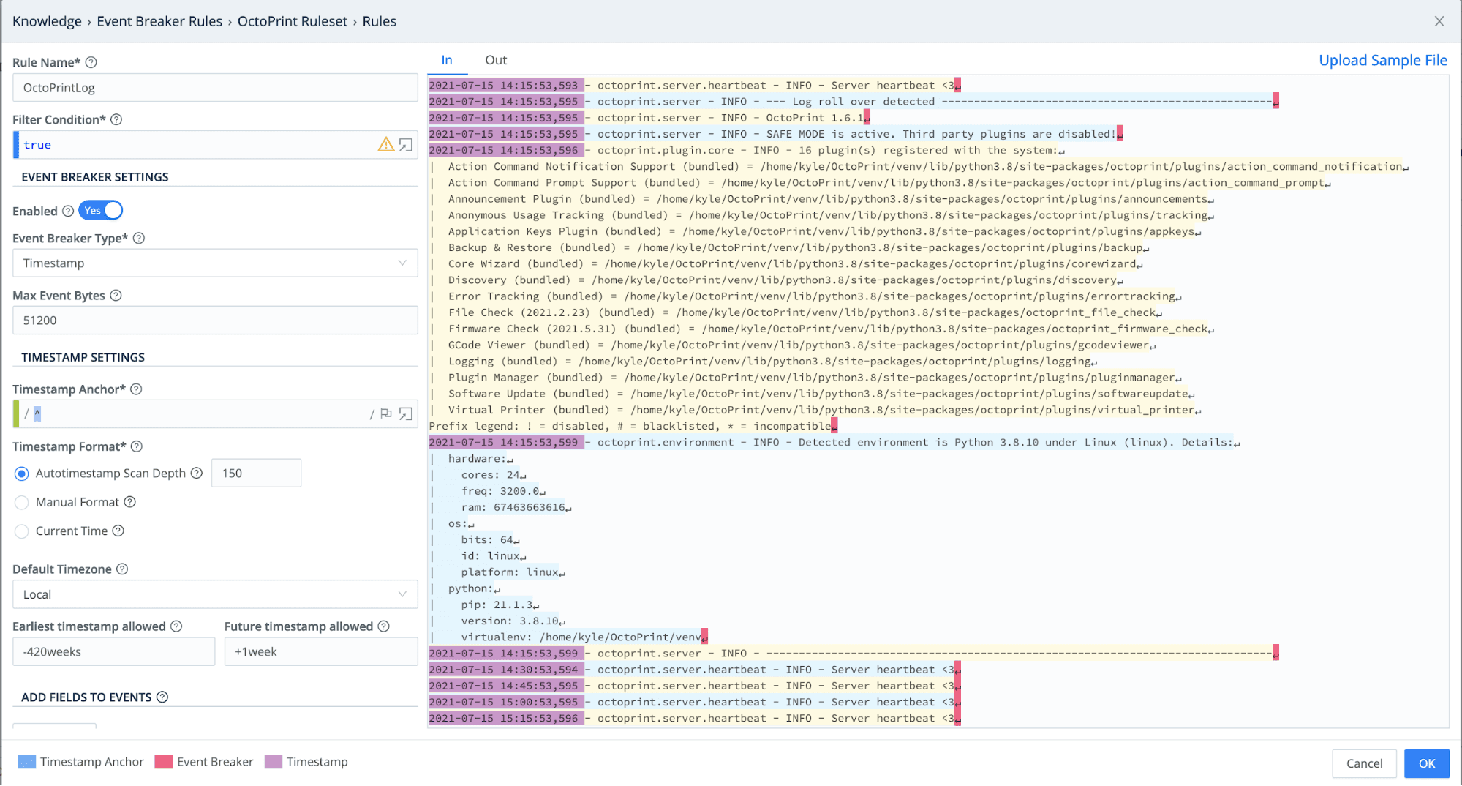Click the Event Breaker legend color swatch

coord(164,763)
